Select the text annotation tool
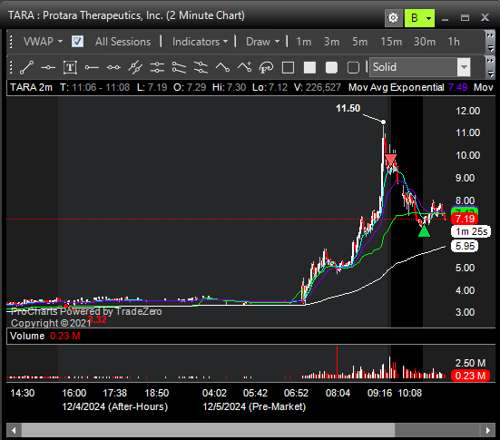This screenshot has height=440, width=500. [x=70, y=67]
